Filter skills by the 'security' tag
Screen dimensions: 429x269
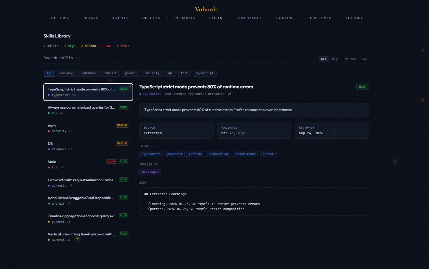pyautogui.click(x=152, y=73)
